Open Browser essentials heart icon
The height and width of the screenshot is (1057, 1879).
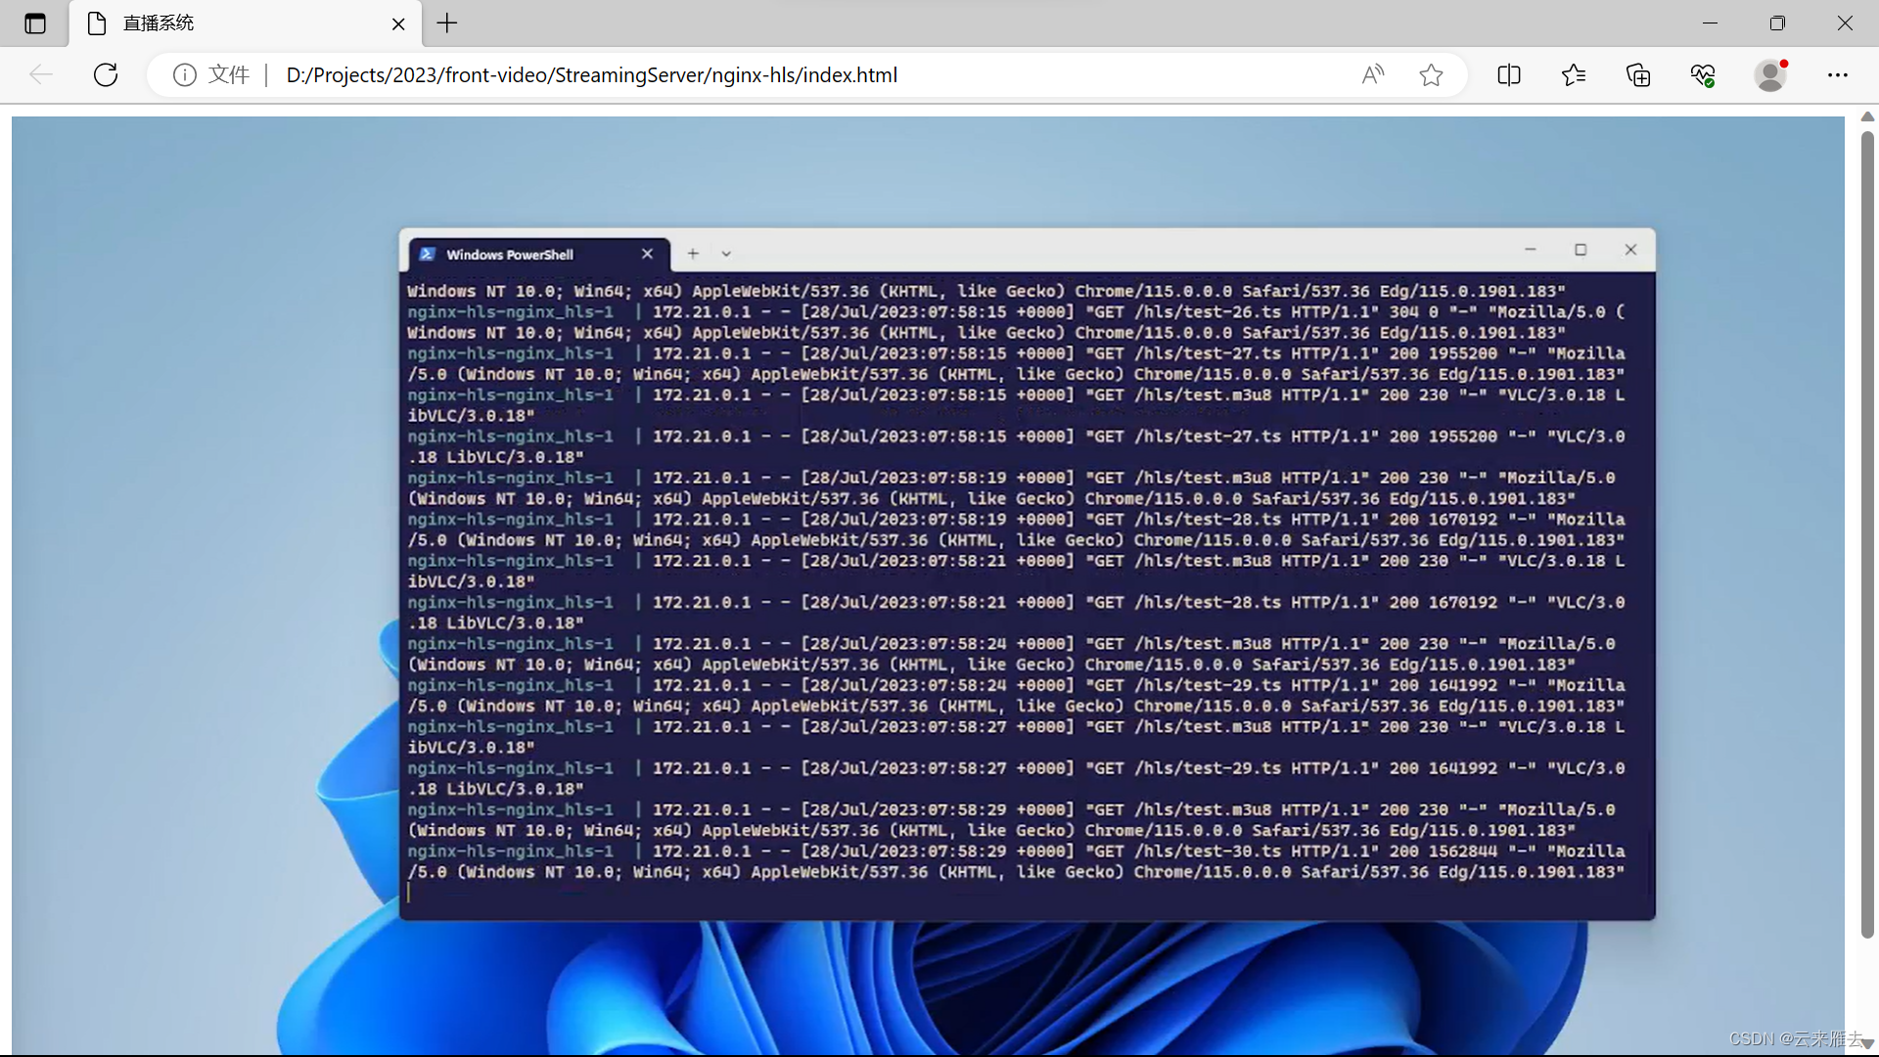pos(1703,74)
